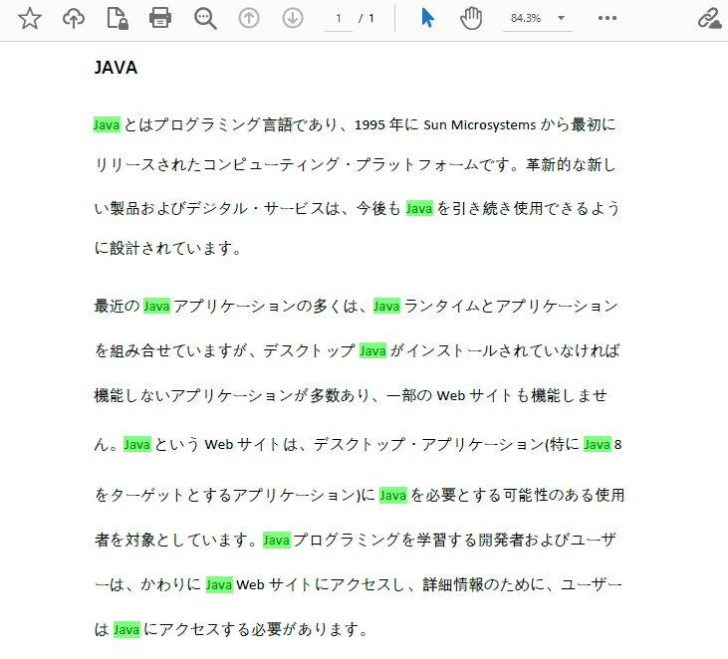Image resolution: width=728 pixels, height=659 pixels.
Task: Click highlighted Java after デスクトップ
Action: (372, 350)
